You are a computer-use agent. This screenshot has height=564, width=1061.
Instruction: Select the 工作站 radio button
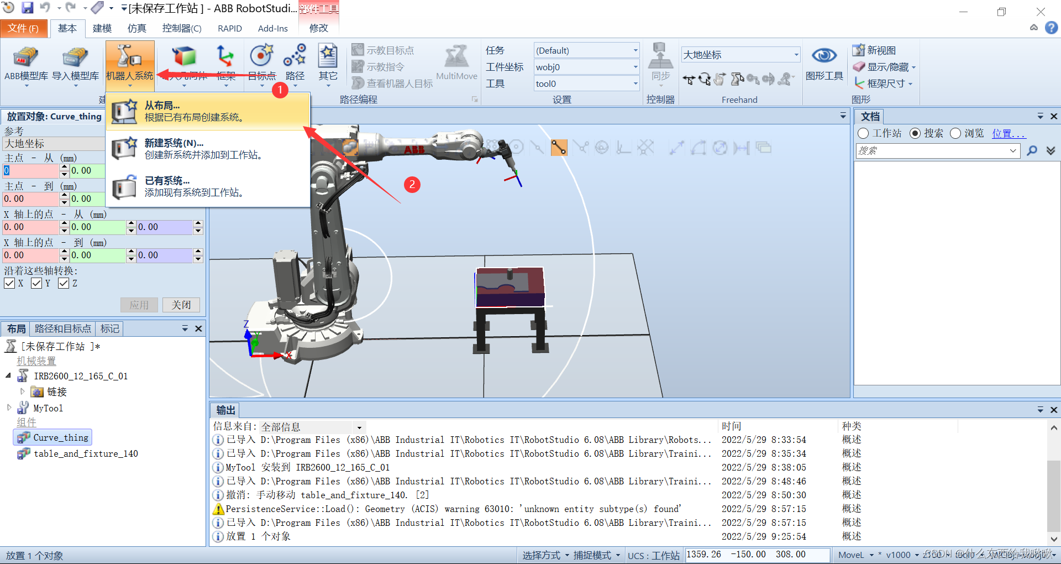coord(863,133)
